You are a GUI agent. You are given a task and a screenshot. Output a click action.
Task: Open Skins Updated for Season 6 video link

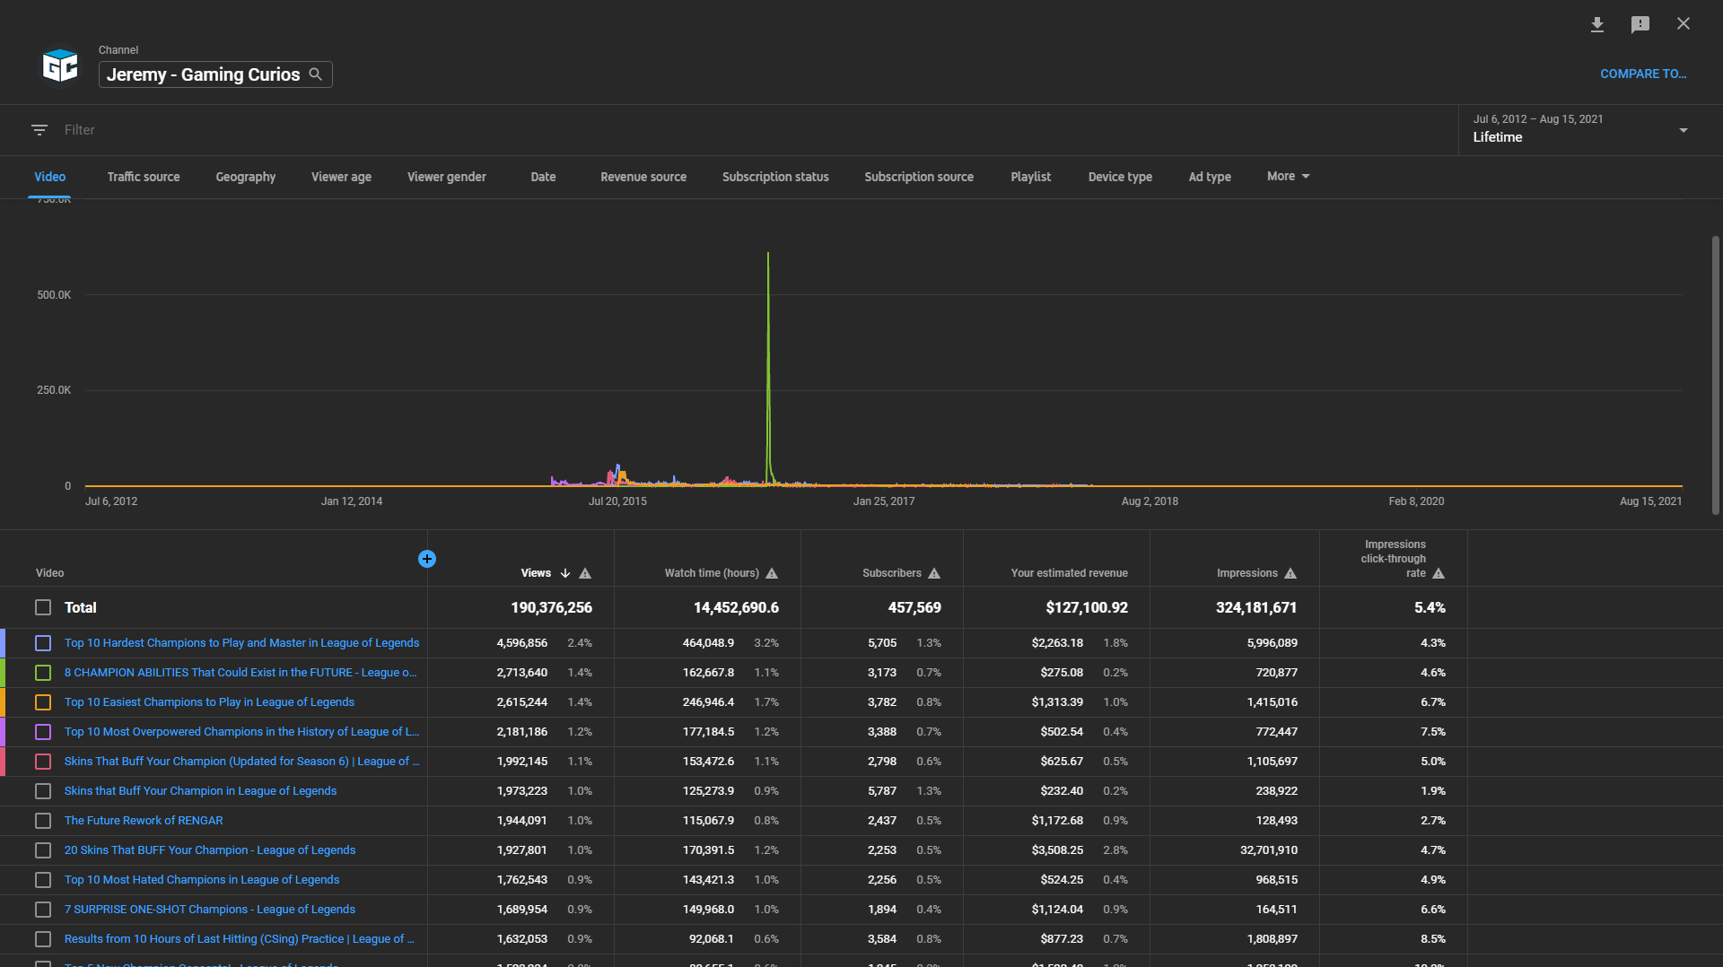241,762
